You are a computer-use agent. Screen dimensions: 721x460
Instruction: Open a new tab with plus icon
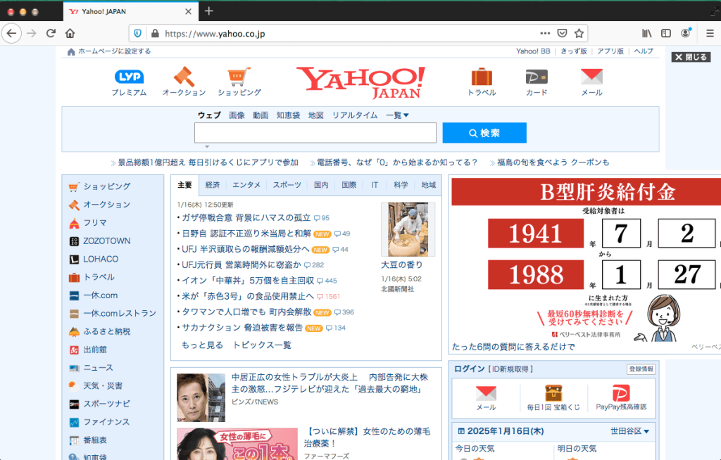pyautogui.click(x=208, y=11)
